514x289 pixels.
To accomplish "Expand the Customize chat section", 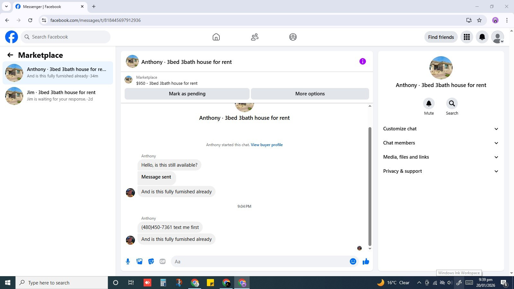I will pyautogui.click(x=441, y=129).
